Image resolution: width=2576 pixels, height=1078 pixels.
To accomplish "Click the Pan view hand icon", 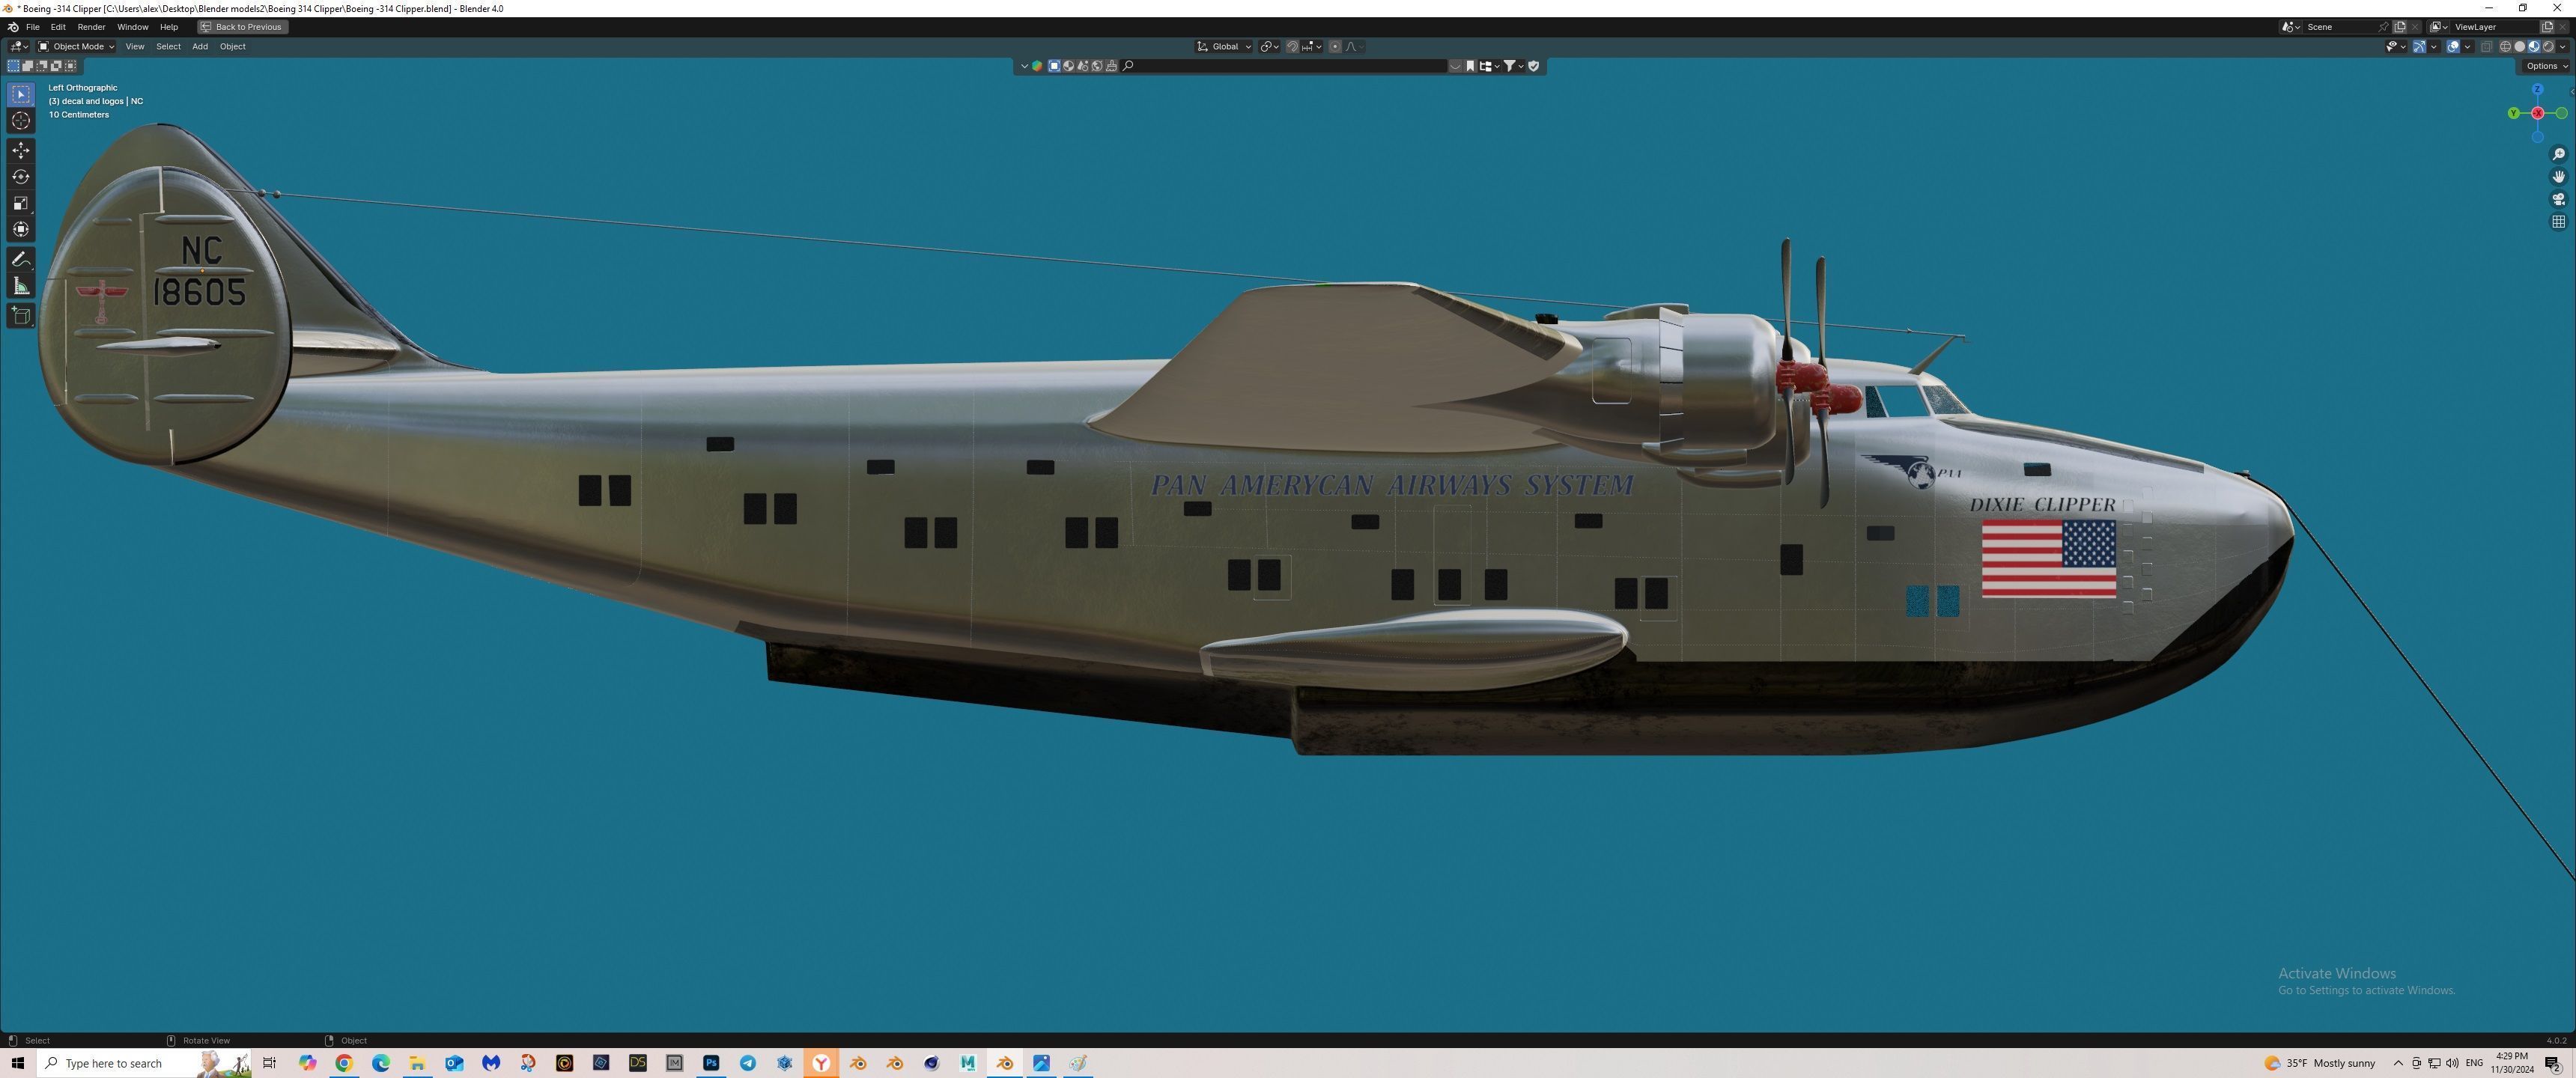I will coord(2558,177).
